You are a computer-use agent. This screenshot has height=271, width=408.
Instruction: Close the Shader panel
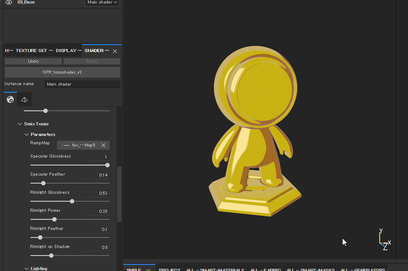[x=115, y=51]
